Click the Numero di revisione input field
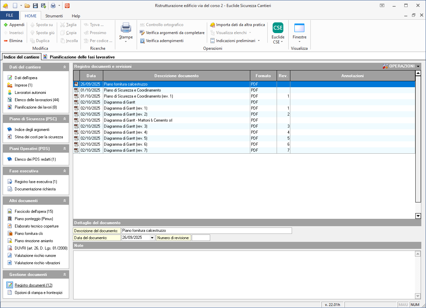The width and height of the screenshot is (426, 308). pyautogui.click(x=201, y=238)
